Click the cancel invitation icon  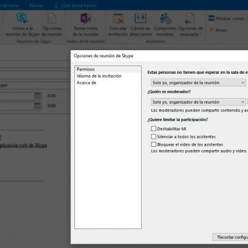(x=118, y=18)
